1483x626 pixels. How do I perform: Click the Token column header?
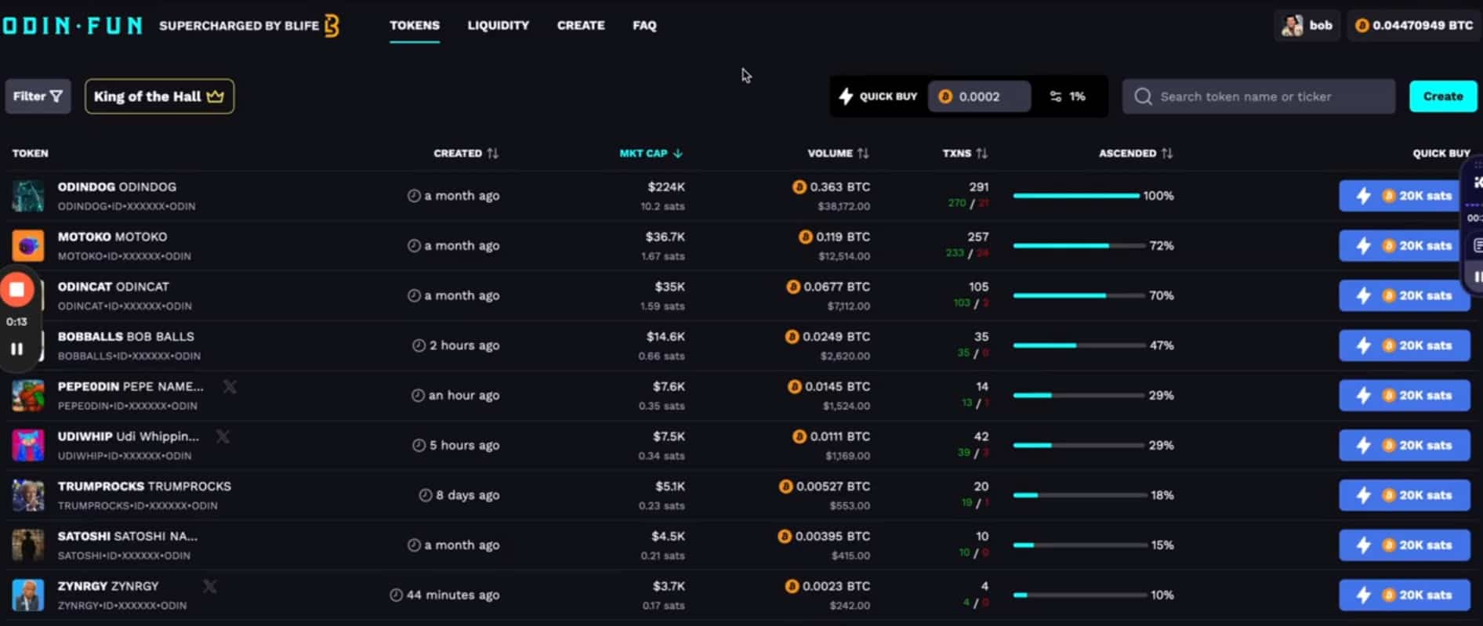[30, 154]
